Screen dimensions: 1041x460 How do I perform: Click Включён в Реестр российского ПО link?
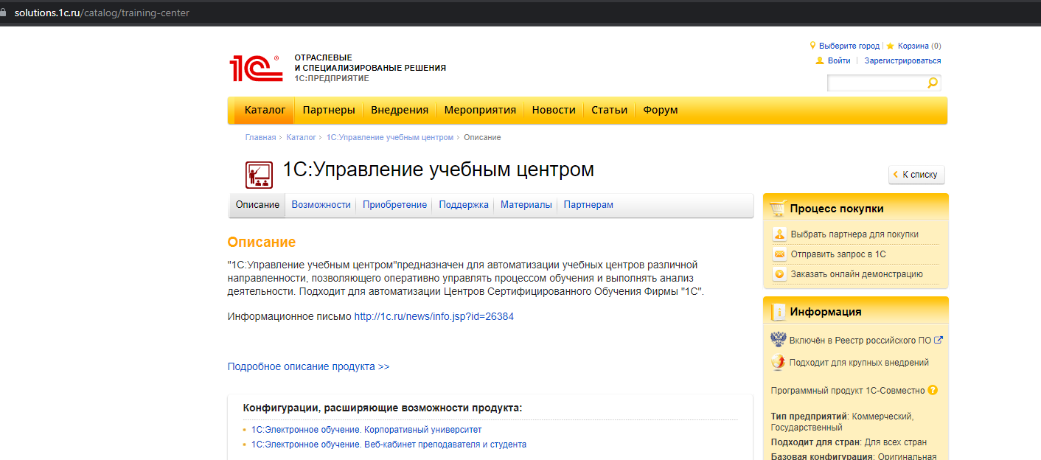pyautogui.click(x=860, y=340)
